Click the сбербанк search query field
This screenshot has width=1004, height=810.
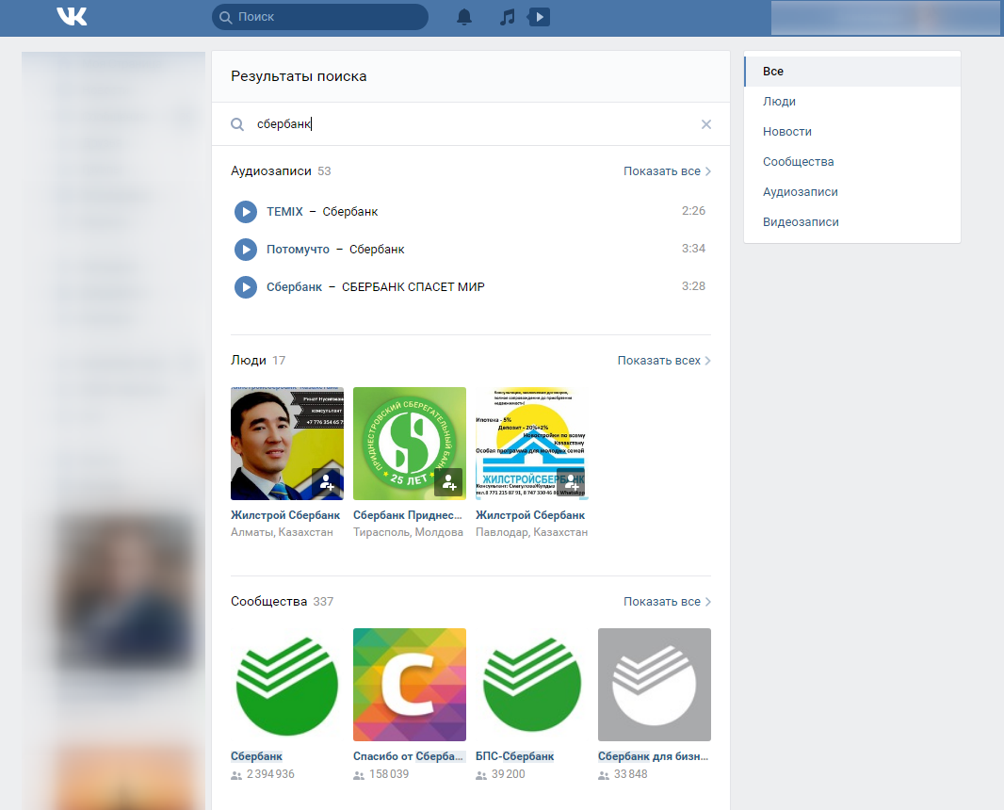pyautogui.click(x=471, y=124)
